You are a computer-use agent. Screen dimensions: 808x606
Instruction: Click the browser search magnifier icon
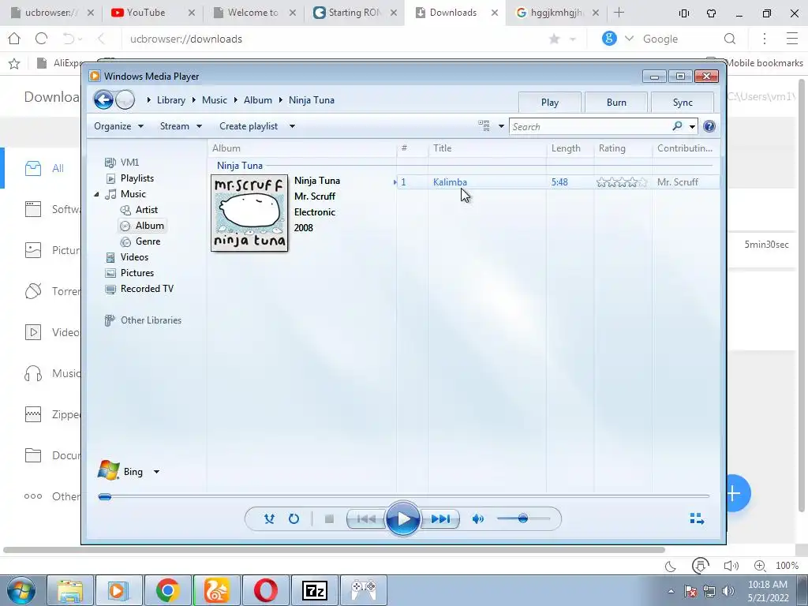pyautogui.click(x=730, y=39)
